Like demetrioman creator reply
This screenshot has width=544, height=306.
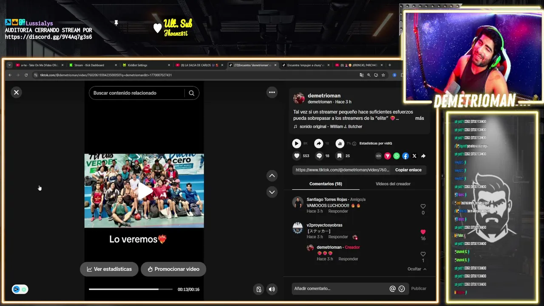click(423, 254)
